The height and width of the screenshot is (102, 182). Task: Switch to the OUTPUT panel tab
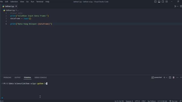tap(17, 77)
